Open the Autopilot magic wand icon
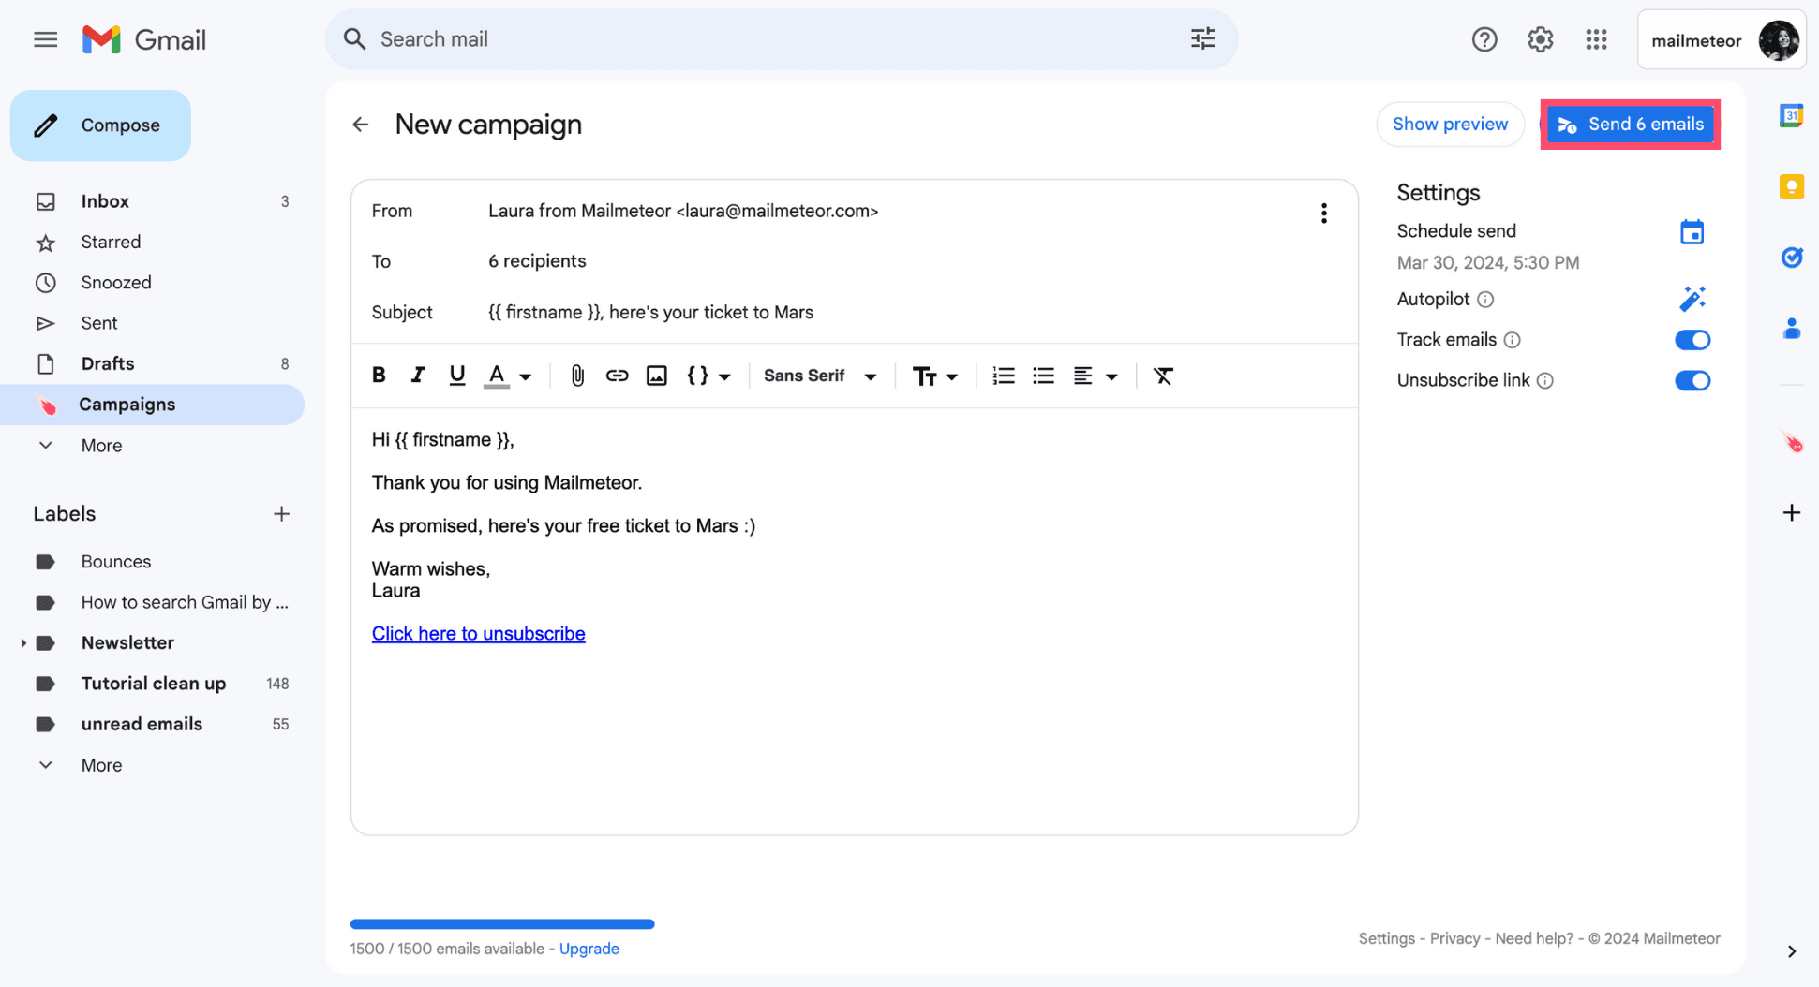The width and height of the screenshot is (1819, 987). click(1692, 299)
